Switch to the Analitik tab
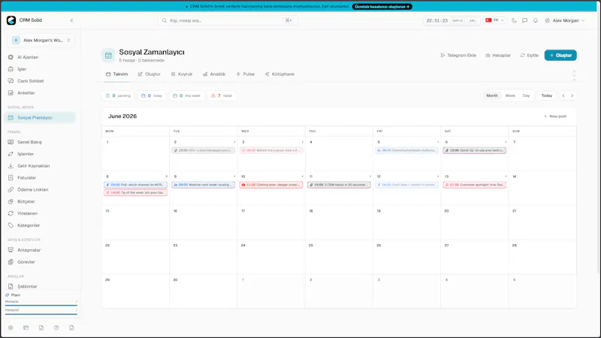This screenshot has height=338, width=601. pyautogui.click(x=214, y=74)
